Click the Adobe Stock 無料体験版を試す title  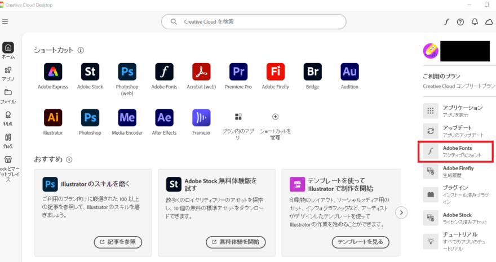coord(221,185)
